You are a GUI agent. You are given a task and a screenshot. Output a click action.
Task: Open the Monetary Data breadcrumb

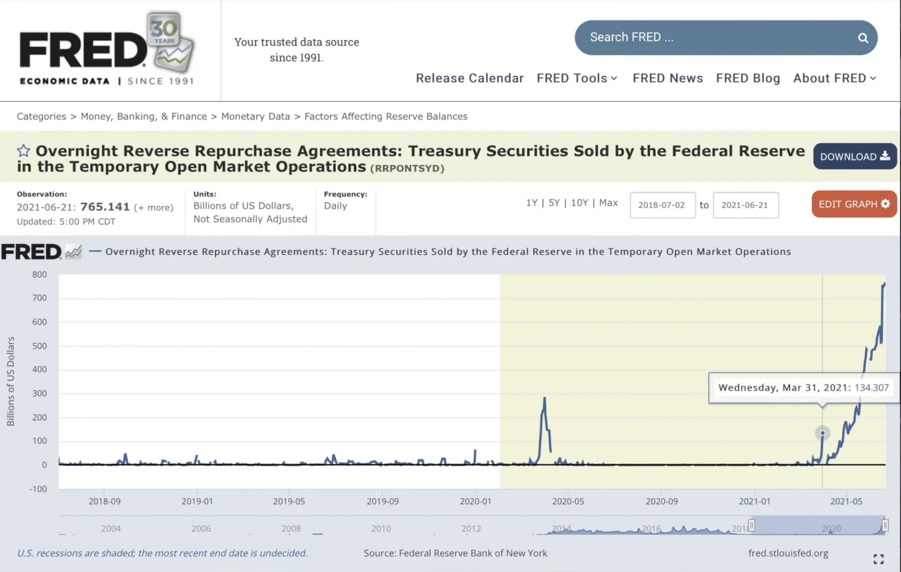coord(256,116)
